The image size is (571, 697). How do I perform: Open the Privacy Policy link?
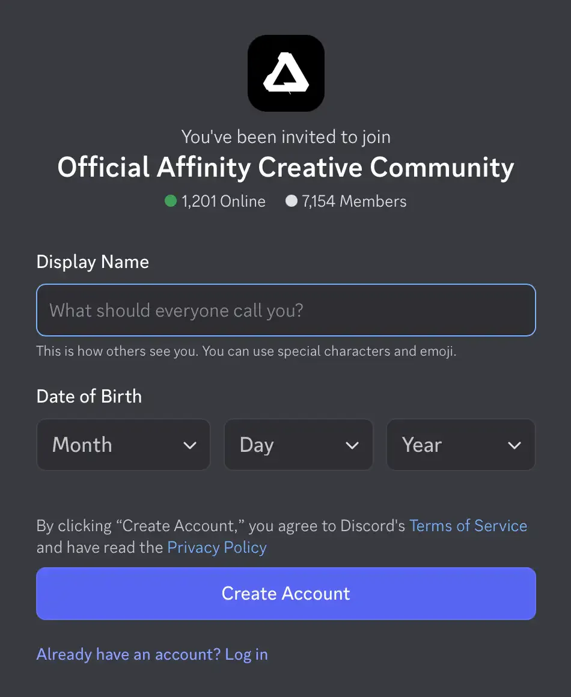pos(217,547)
